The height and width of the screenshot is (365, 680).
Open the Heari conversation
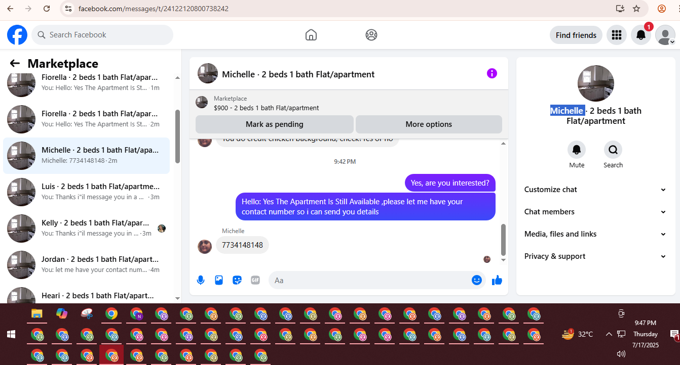[86, 293]
